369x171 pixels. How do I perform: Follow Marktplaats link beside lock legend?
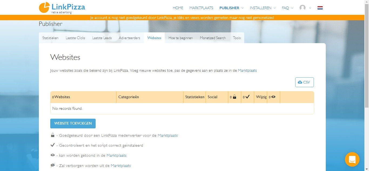point(168,135)
